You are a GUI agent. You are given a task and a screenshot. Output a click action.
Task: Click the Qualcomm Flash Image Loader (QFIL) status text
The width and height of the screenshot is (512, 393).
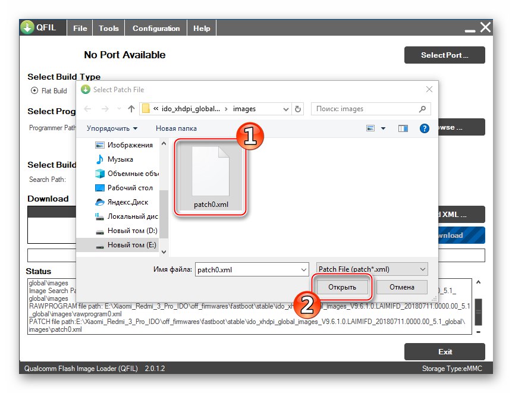(x=81, y=369)
